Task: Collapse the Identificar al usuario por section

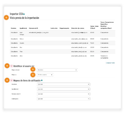Action: click(12, 66)
